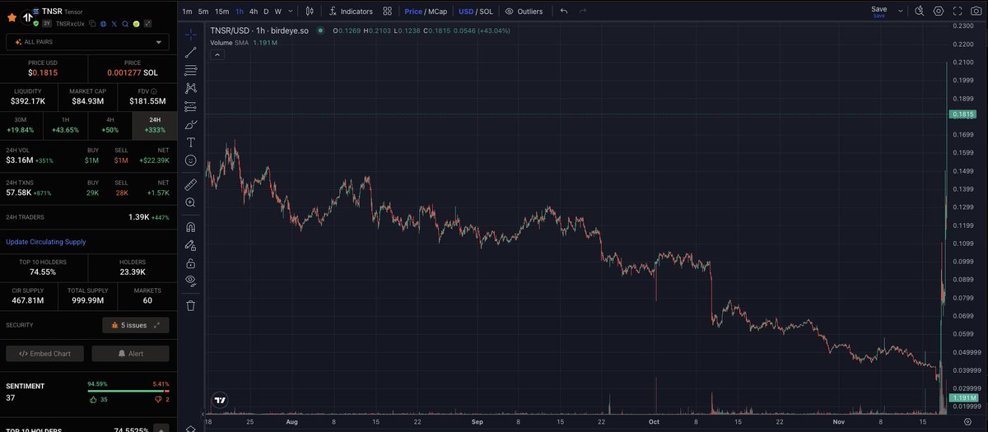This screenshot has height=432, width=988.
Task: Enter fullscreen chart mode
Action: pos(958,12)
